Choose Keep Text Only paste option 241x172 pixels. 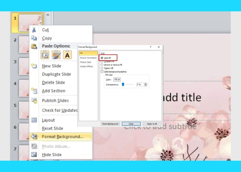[x=67, y=55]
